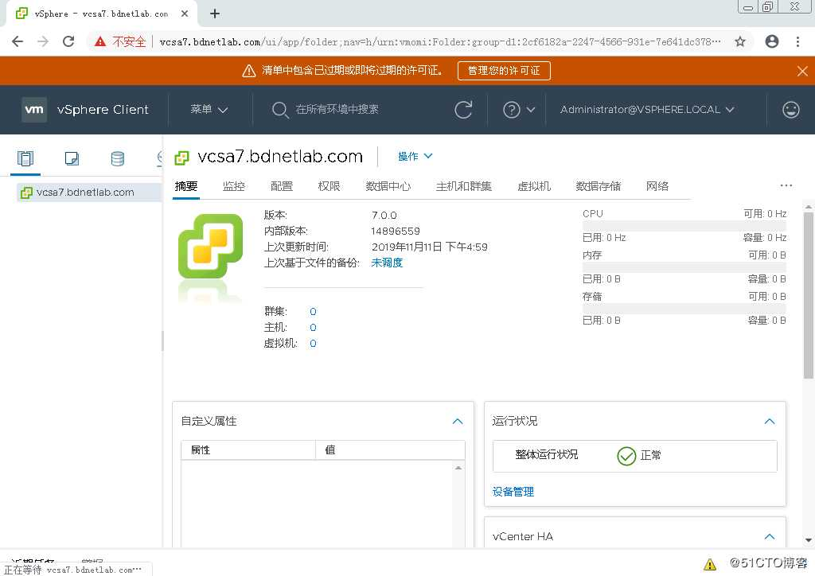Screen dimensions: 815x576
Task: Click the browser forward arrow
Action: [x=43, y=41]
